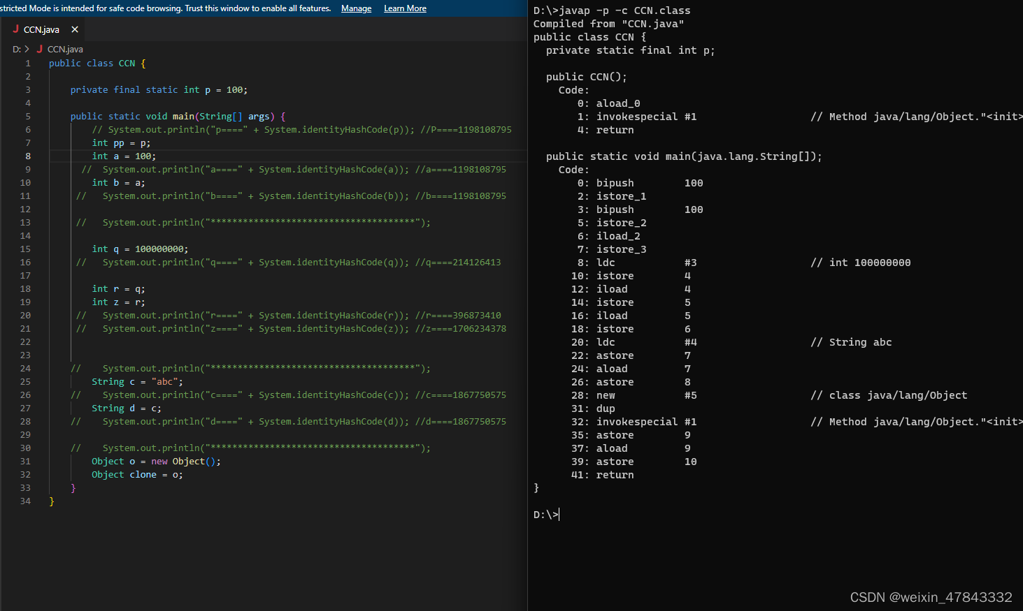Click '31: dup' bytecode line
This screenshot has width=1023, height=611.
pos(593,408)
